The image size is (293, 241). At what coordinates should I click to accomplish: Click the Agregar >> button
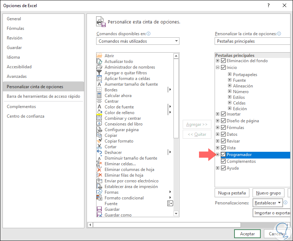point(197,124)
